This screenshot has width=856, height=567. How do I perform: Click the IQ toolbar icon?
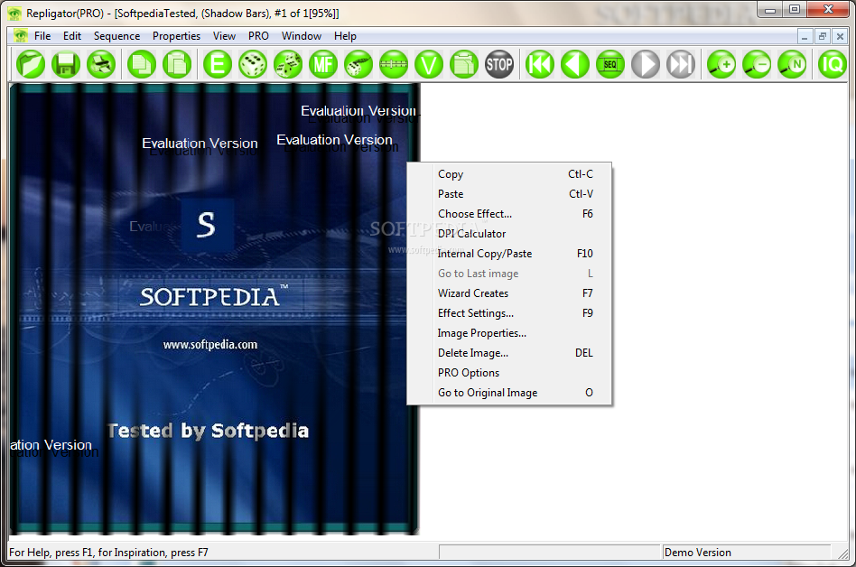(832, 64)
